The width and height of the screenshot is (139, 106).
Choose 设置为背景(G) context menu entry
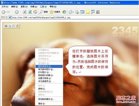(49, 78)
